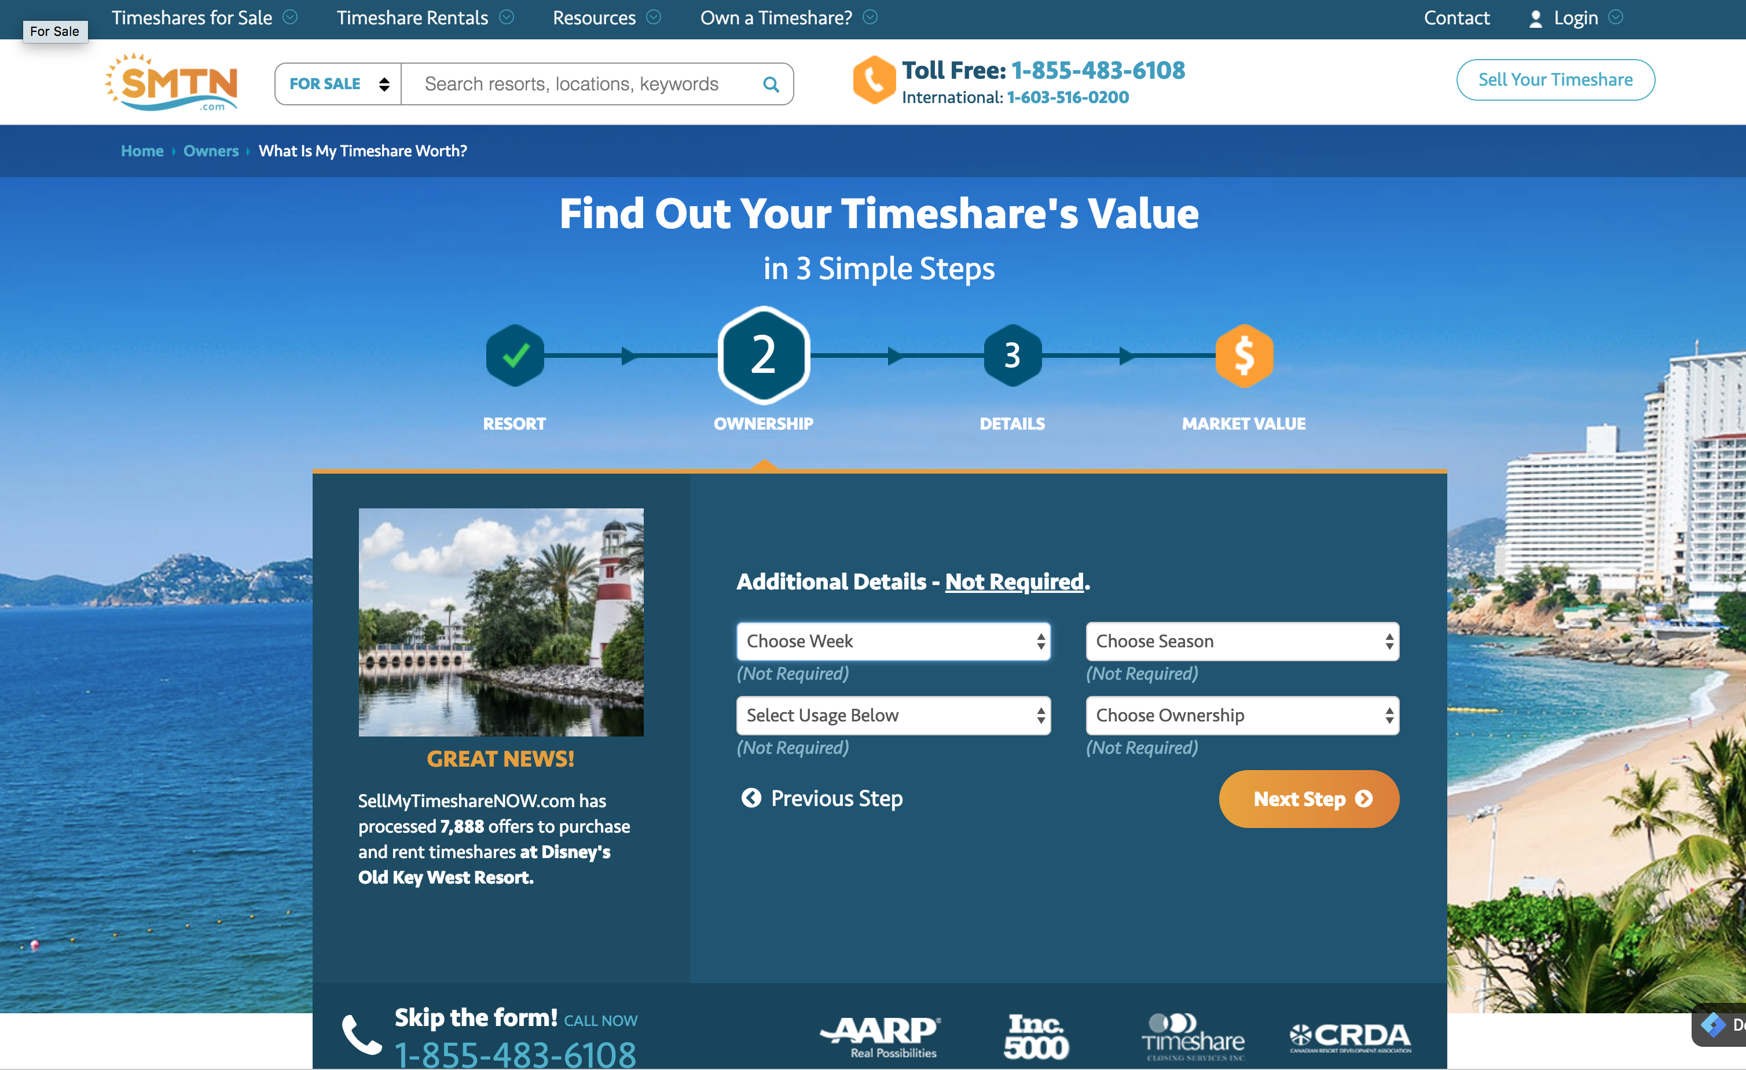This screenshot has height=1070, width=1746.
Task: Click the Old Key West lighthouse resort photo
Action: point(501,622)
